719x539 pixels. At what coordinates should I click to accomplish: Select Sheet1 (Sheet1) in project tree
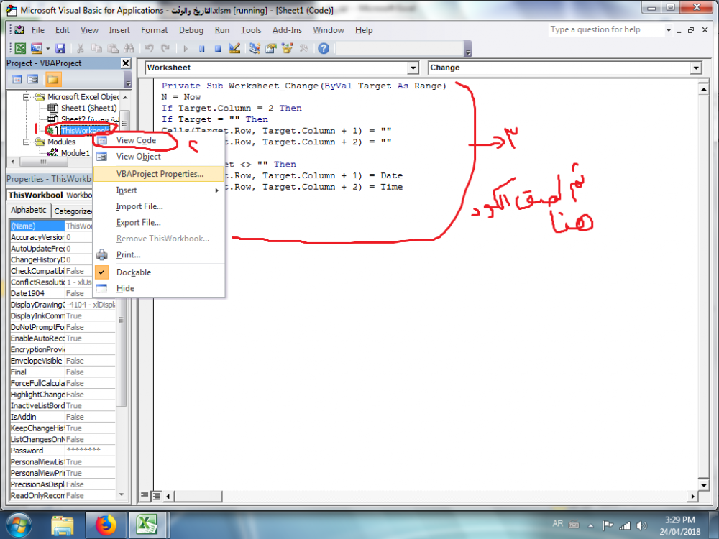point(89,109)
